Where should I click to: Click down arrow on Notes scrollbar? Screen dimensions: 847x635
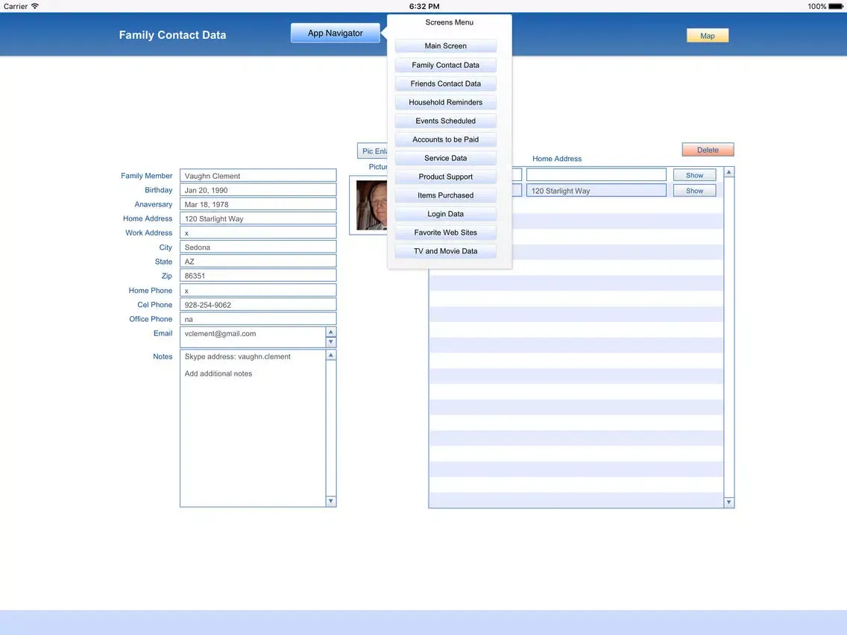[331, 502]
